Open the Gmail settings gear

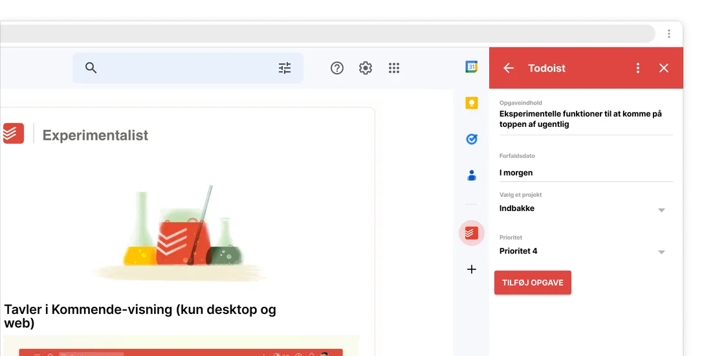(x=366, y=68)
